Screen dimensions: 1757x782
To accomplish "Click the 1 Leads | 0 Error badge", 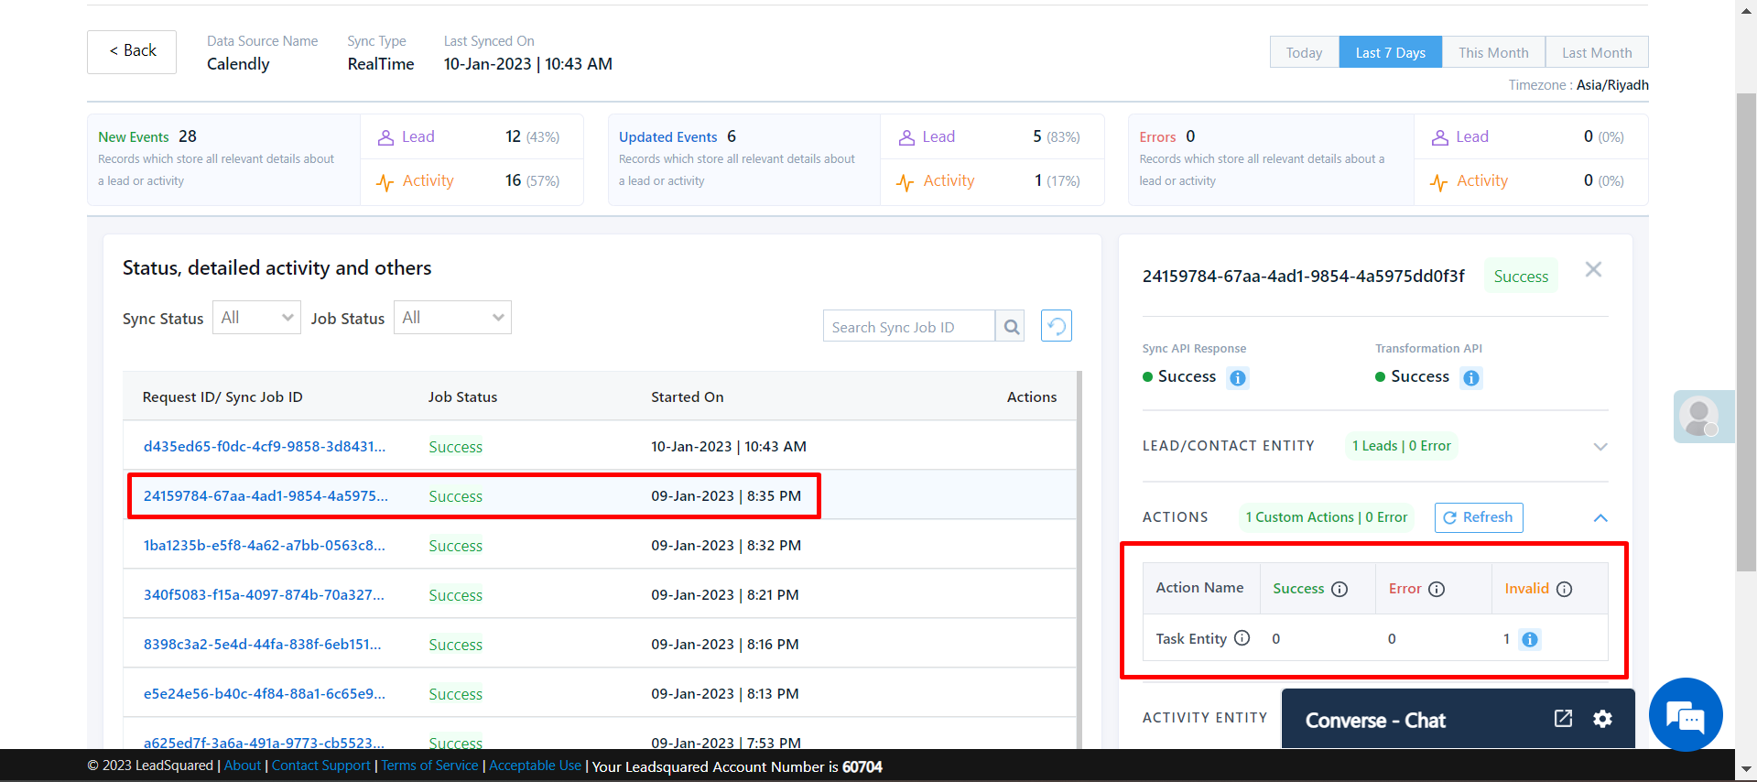I will pyautogui.click(x=1402, y=446).
